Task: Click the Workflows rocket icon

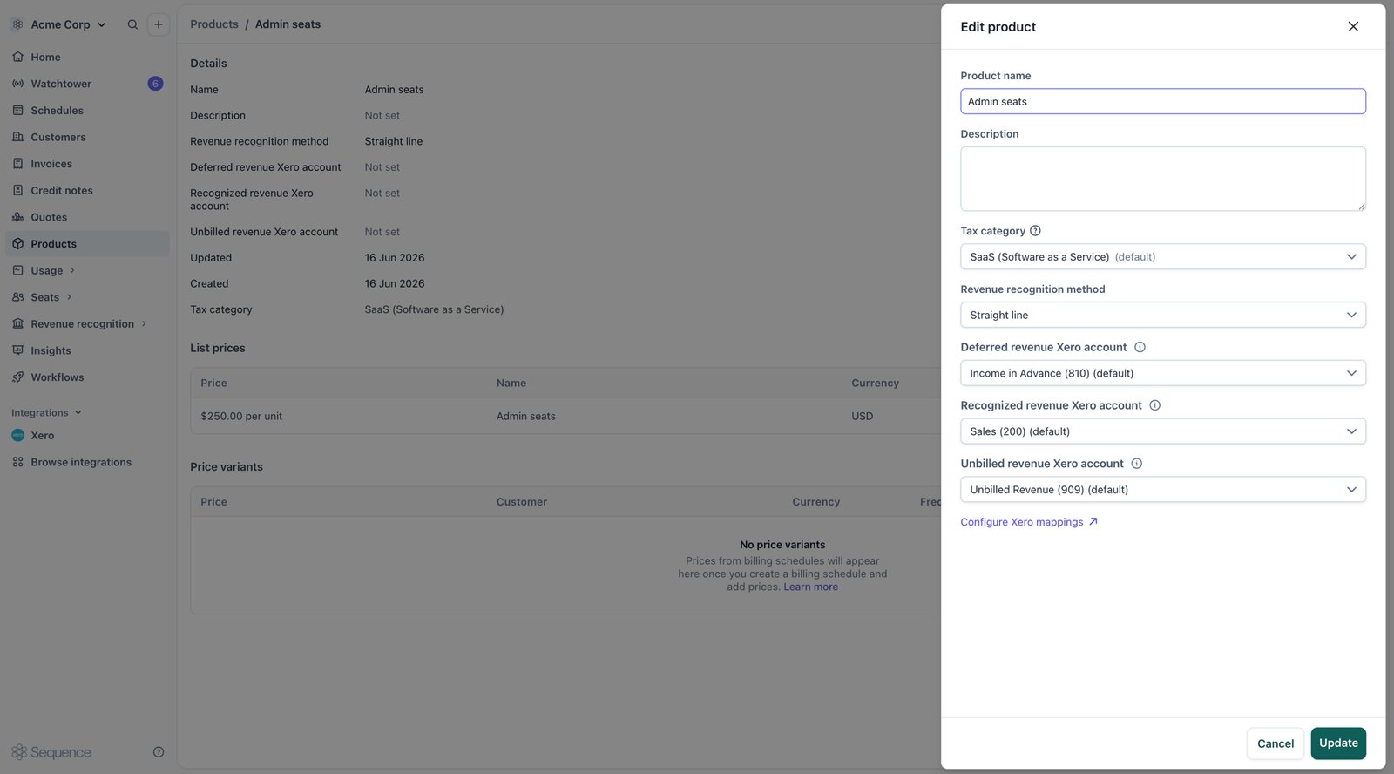Action: tap(18, 377)
